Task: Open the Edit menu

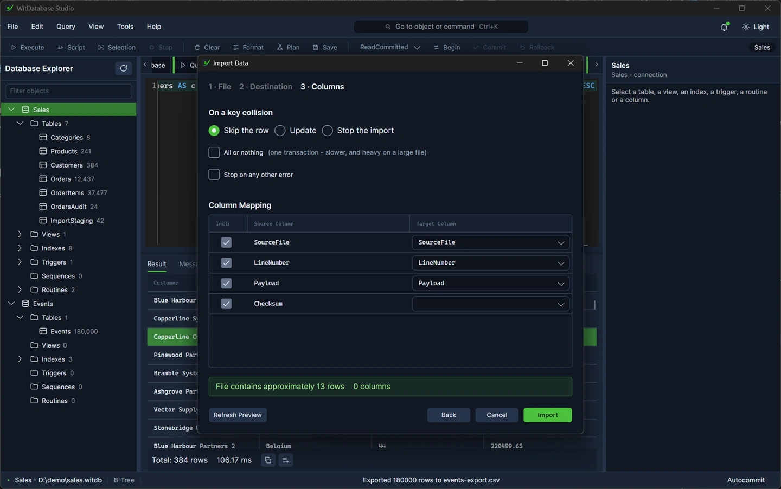Action: (37, 27)
